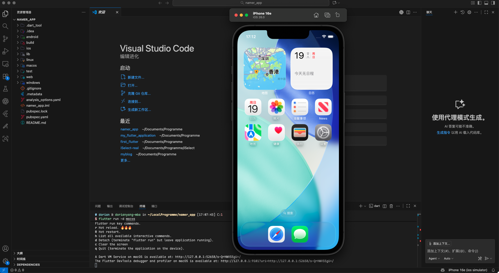
Task: Click the 新建文件... link
Action: (x=136, y=77)
